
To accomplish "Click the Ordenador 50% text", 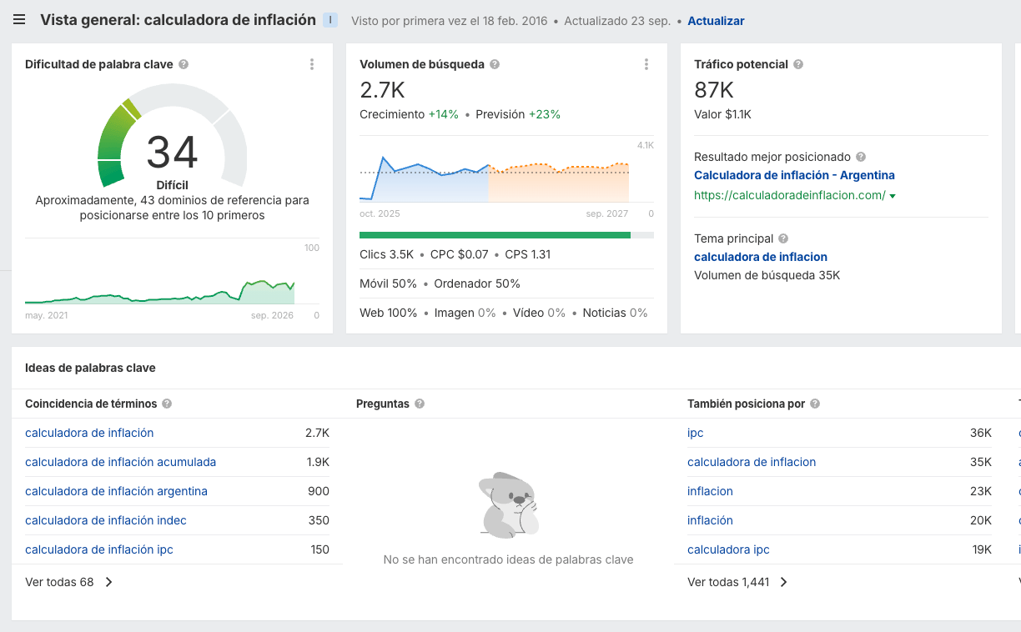I will (x=477, y=283).
